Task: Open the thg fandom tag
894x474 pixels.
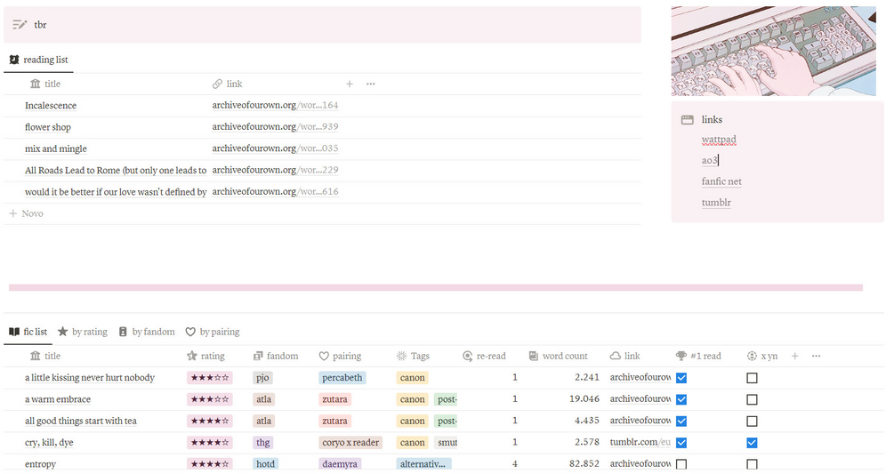Action: [262, 443]
